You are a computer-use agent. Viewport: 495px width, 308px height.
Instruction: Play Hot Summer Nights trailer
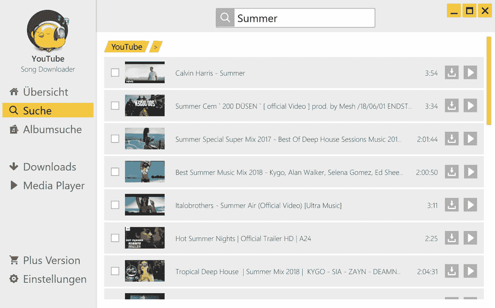tap(470, 238)
